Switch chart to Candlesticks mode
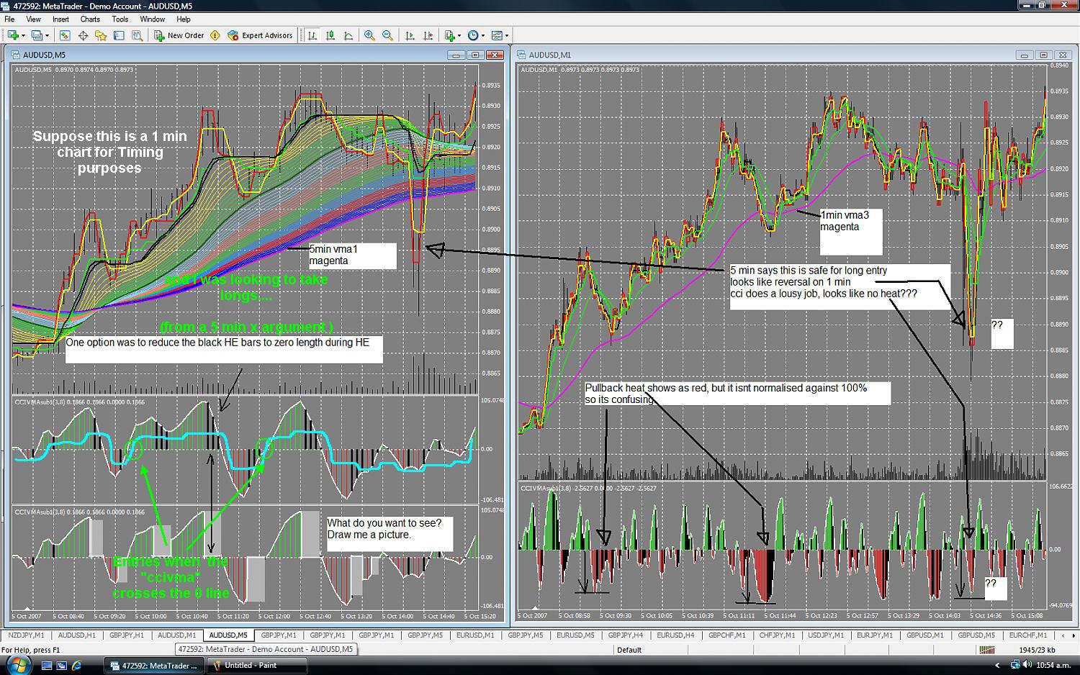 [x=330, y=35]
